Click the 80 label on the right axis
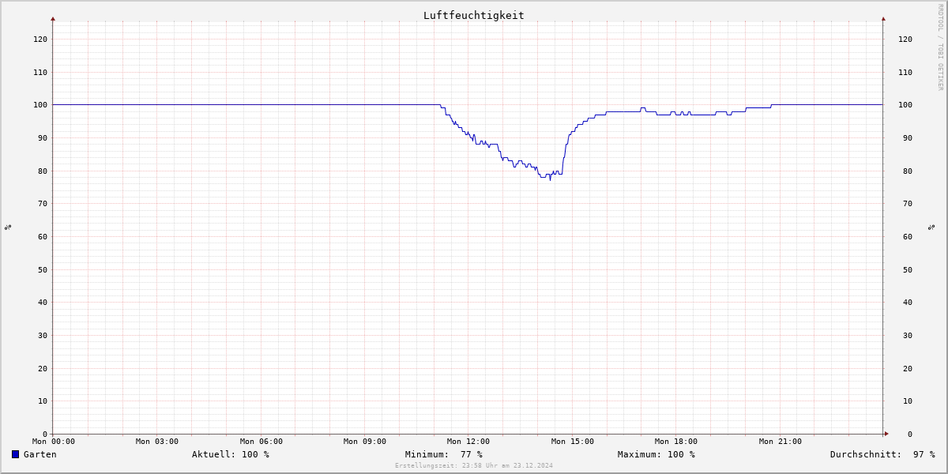This screenshot has width=948, height=474. 908,171
